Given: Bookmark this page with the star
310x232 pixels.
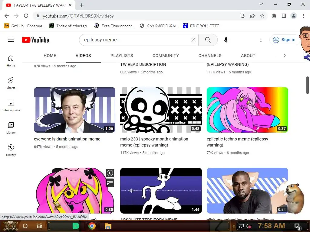Looking at the screenshot, I should tap(262, 16).
